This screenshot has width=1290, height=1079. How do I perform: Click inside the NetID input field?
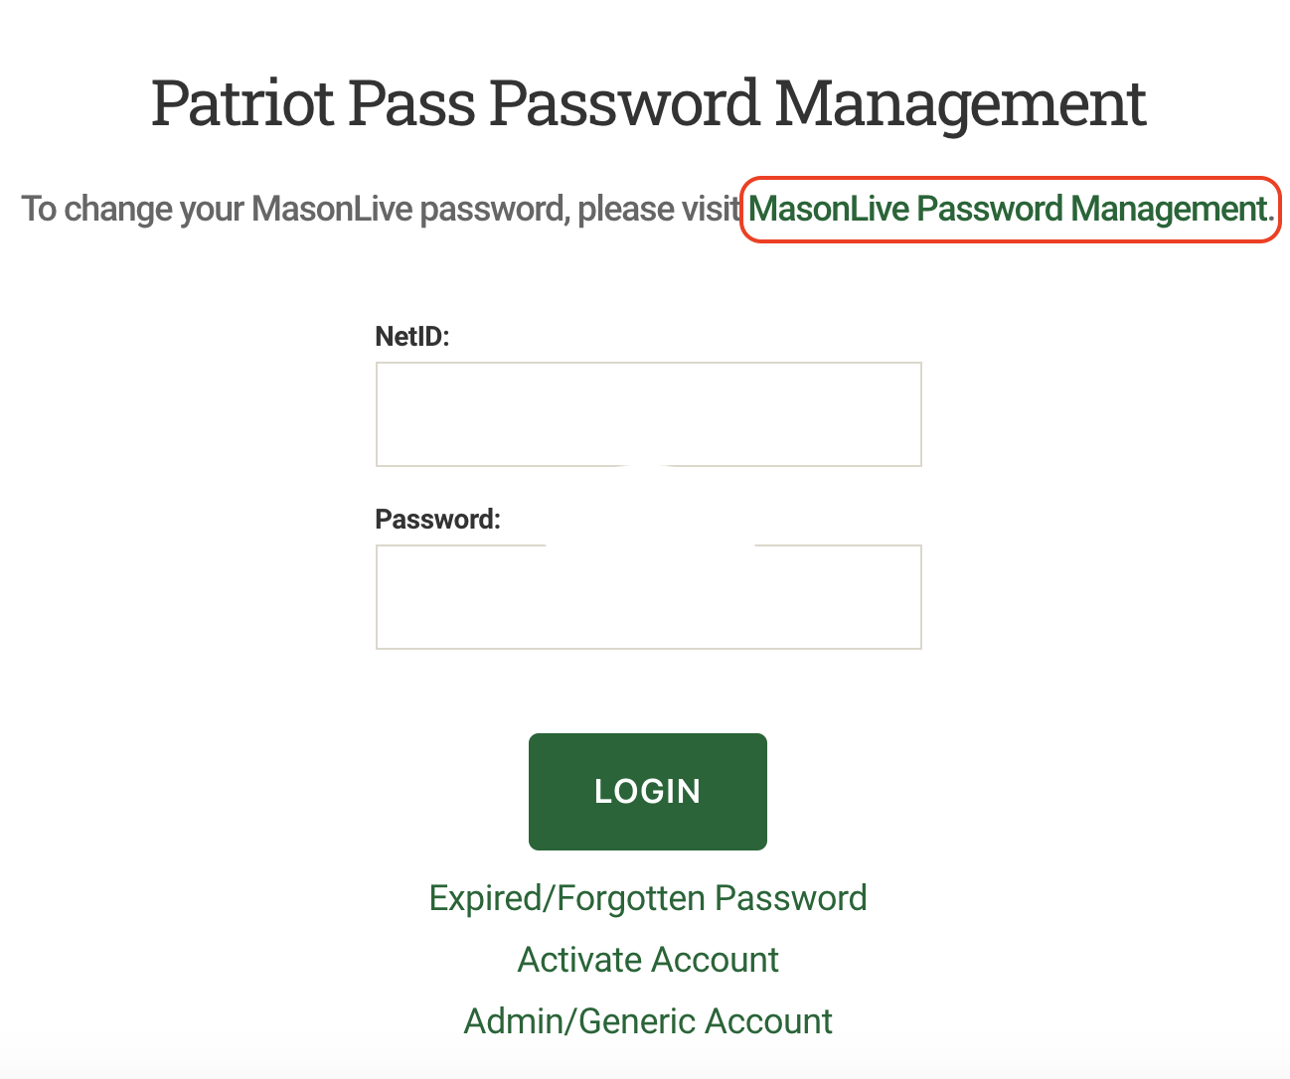tap(647, 413)
